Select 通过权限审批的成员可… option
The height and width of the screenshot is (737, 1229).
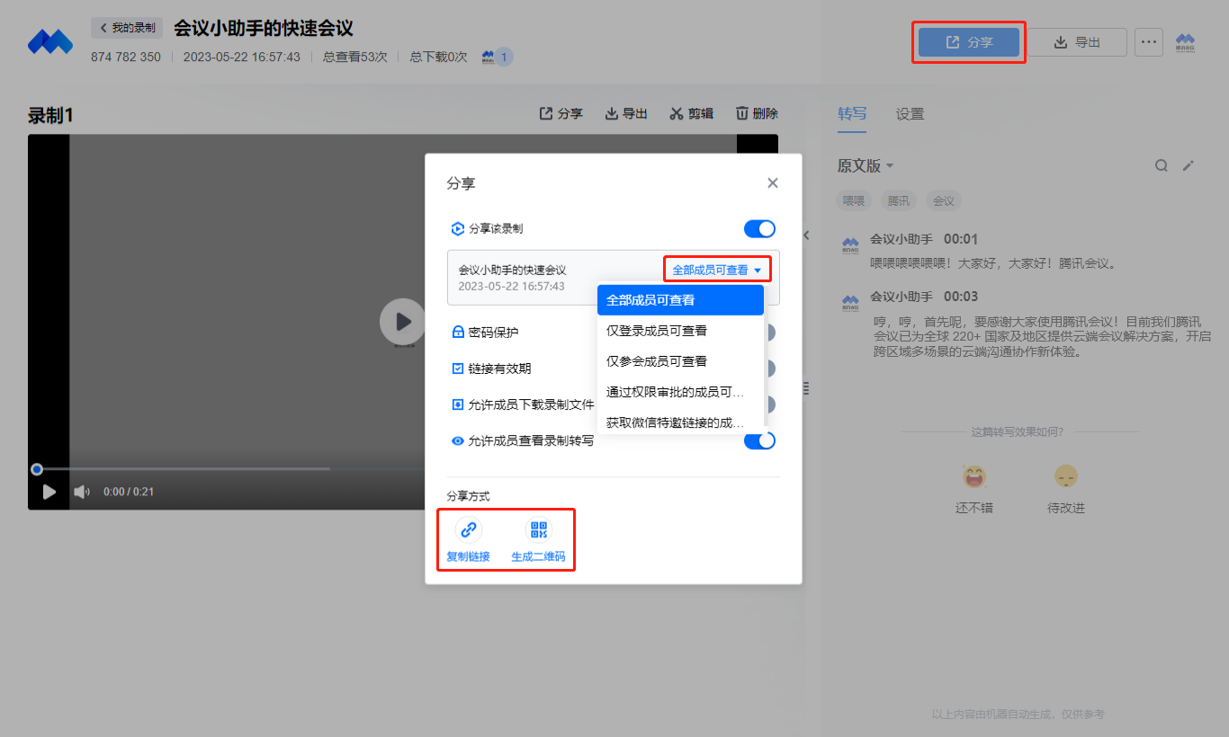click(x=680, y=392)
